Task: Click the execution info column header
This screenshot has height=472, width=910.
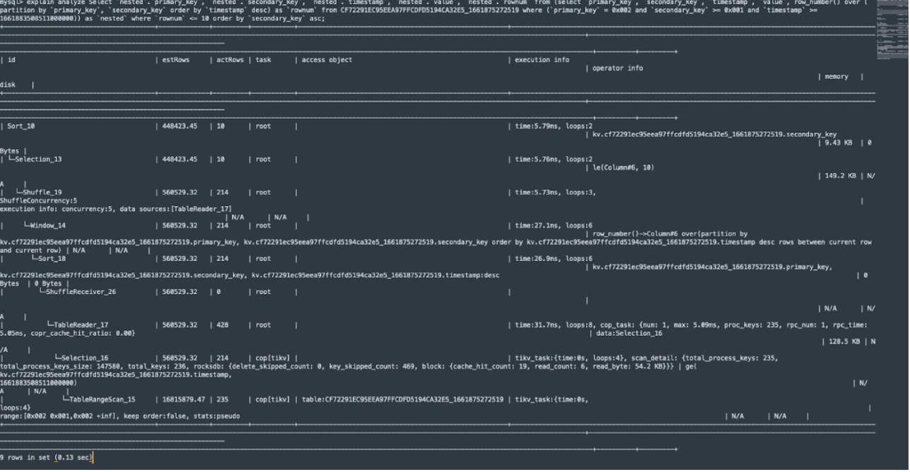Action: click(541, 59)
